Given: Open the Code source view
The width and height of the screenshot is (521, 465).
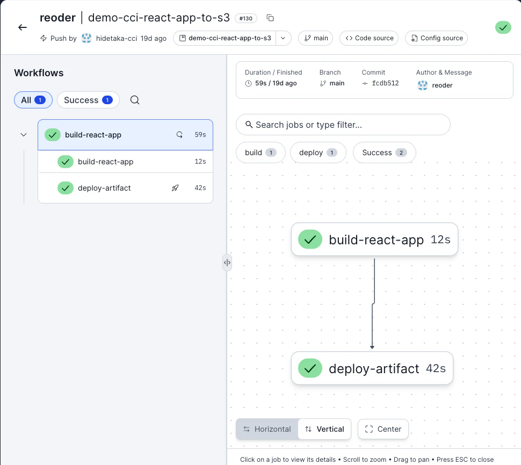Looking at the screenshot, I should (x=368, y=38).
